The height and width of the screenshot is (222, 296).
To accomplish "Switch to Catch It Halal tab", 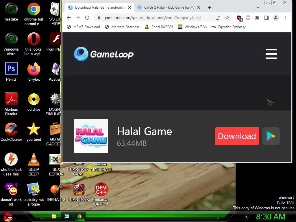I will (x=169, y=8).
